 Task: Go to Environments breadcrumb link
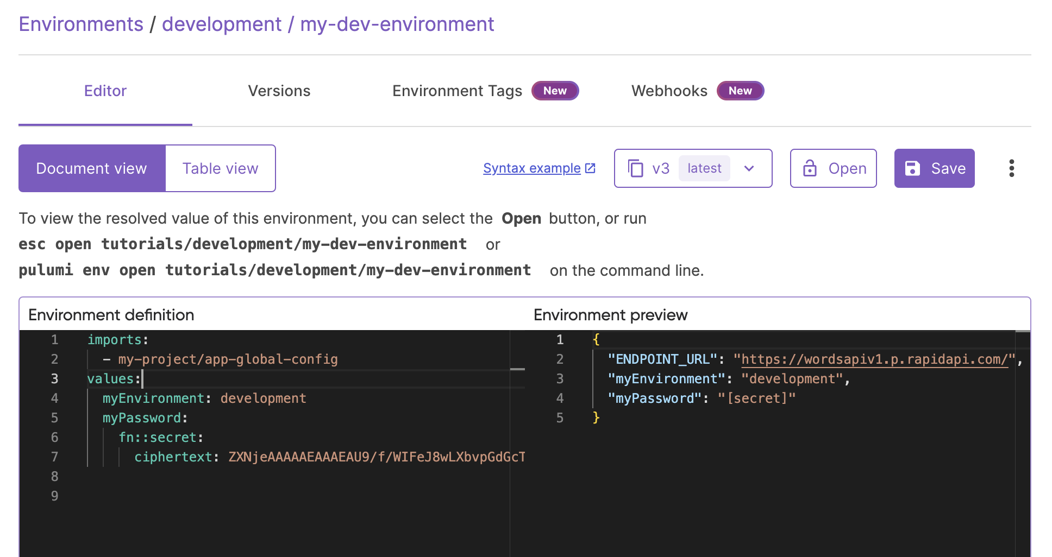point(81,24)
